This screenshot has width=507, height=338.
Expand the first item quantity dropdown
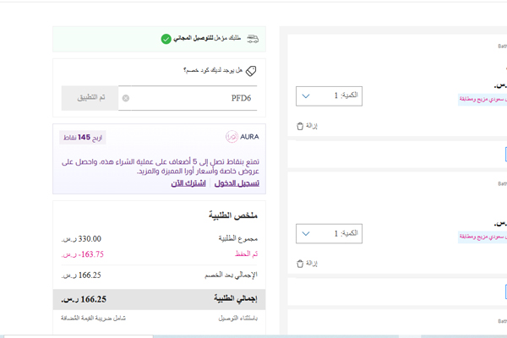point(329,96)
